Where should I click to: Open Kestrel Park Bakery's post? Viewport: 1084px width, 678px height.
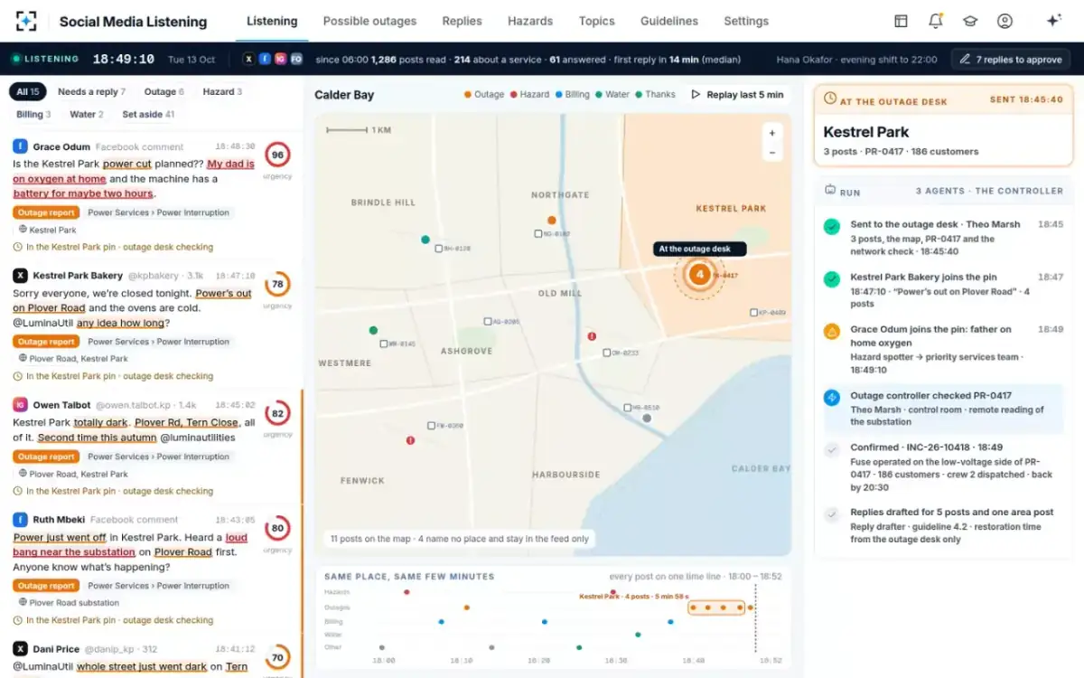[x=151, y=323]
